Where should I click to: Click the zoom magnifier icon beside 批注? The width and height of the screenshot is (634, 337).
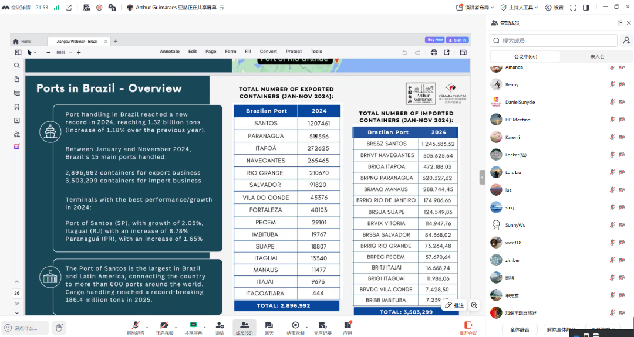(x=474, y=305)
